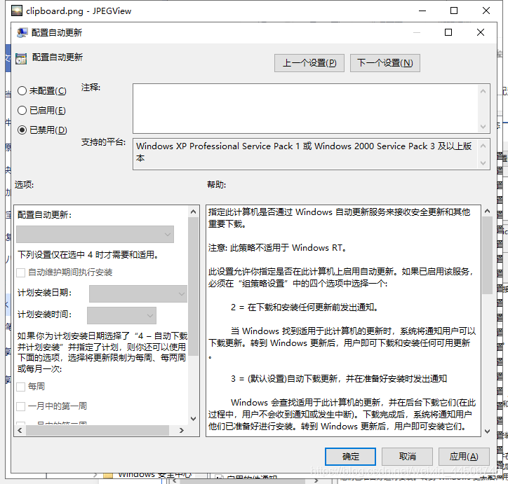Click the options panel horizontal scrollbar thumb

click(98, 430)
